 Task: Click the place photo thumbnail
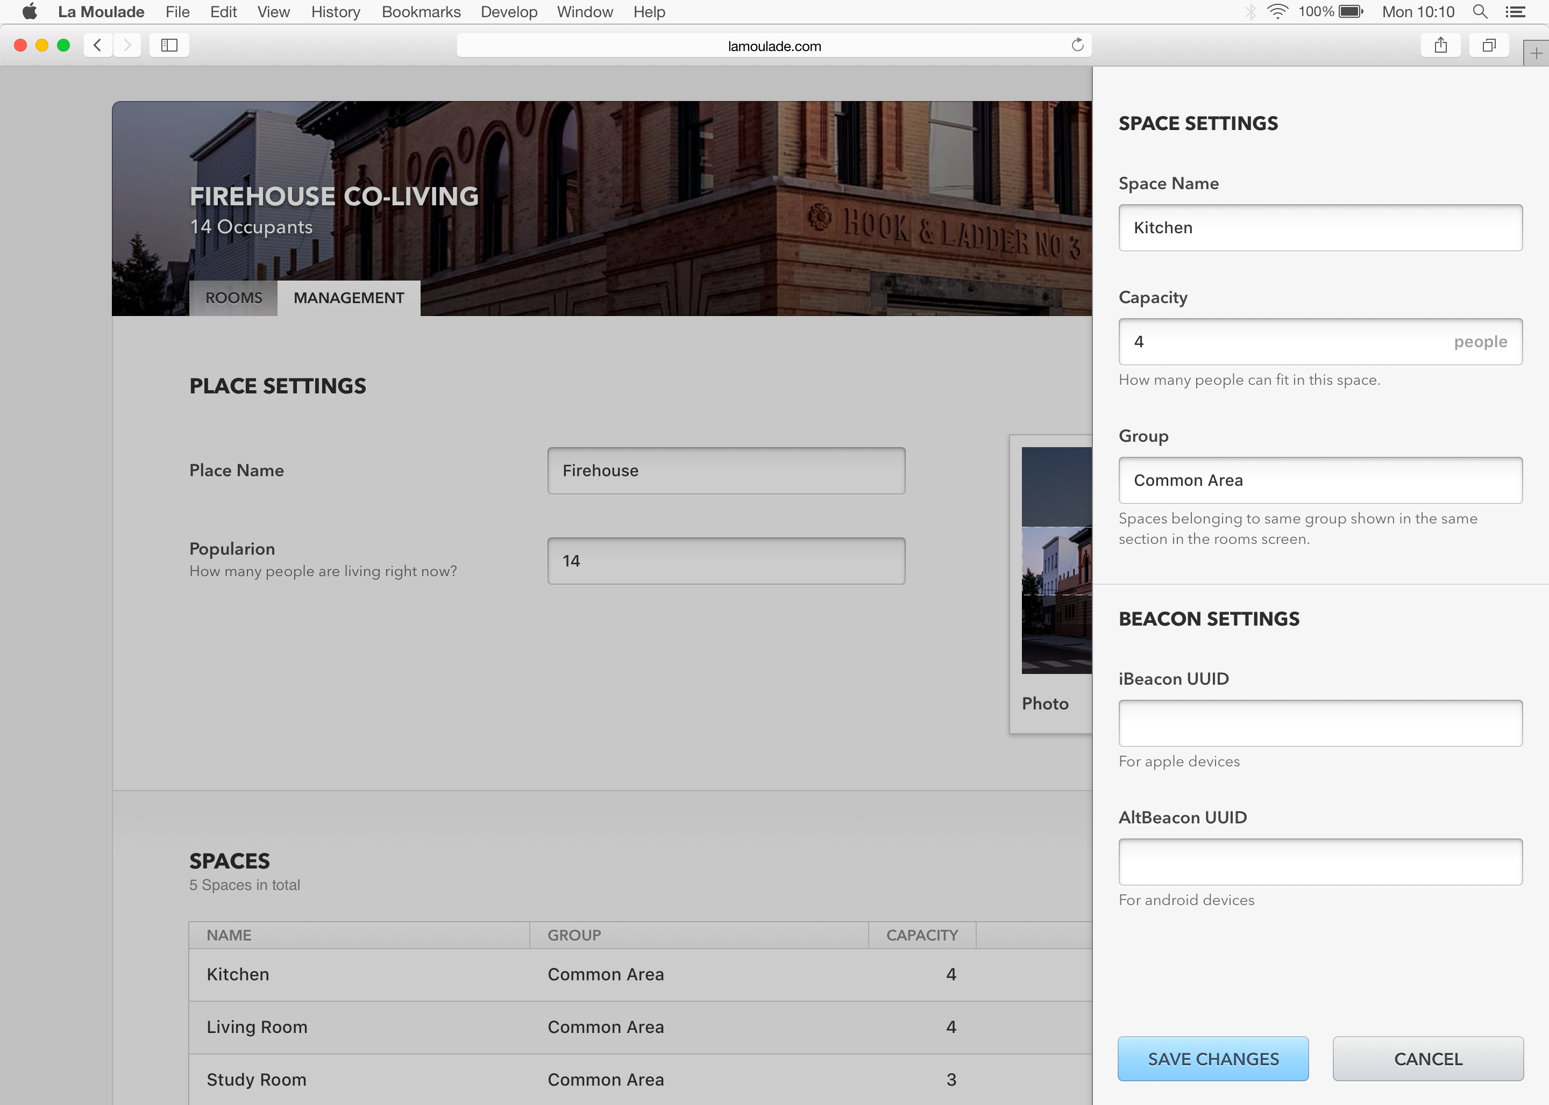pyautogui.click(x=1056, y=560)
